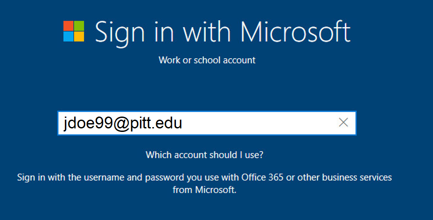Focus the work or school email input box
The image size is (433, 220).
(x=207, y=123)
